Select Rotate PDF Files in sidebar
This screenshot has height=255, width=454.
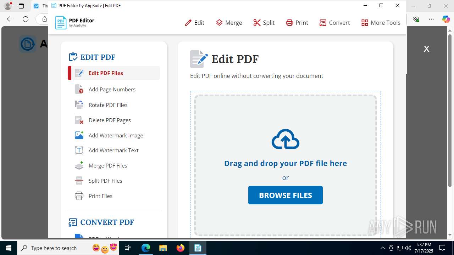coord(114,105)
